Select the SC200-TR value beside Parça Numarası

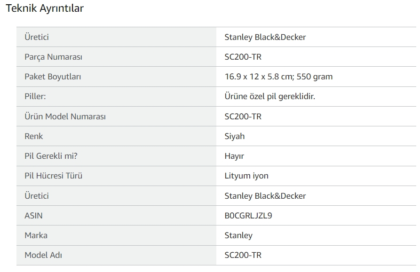[243, 57]
